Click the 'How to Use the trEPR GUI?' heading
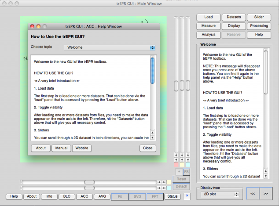 pos(58,37)
